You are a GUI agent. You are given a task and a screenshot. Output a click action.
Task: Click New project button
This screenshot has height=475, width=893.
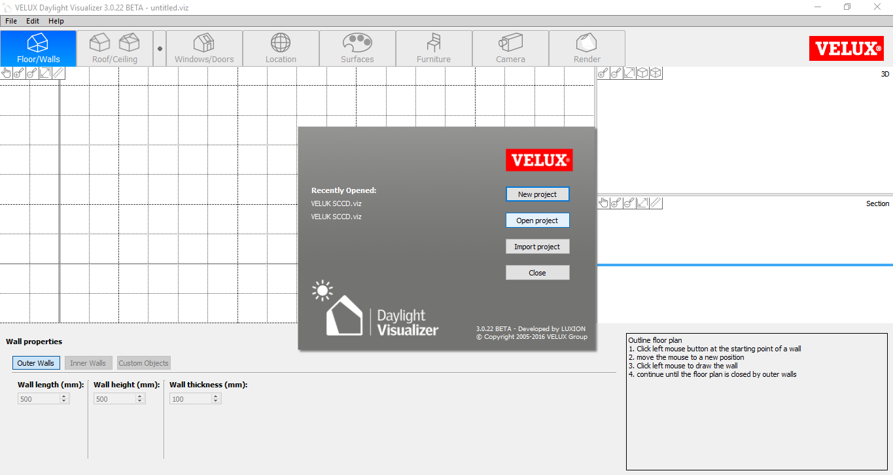[x=538, y=194]
